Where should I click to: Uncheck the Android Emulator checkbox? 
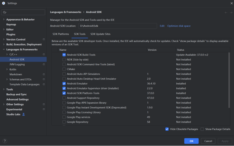click(x=64, y=83)
